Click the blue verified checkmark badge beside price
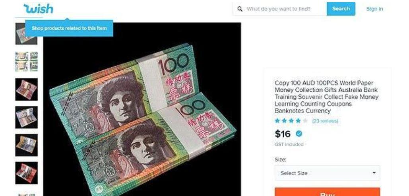Viewport: 409px width, 196px height. (299, 134)
